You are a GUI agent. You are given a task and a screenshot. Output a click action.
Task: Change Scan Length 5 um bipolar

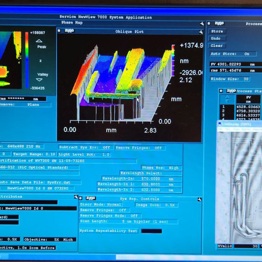pyautogui.click(x=129, y=221)
